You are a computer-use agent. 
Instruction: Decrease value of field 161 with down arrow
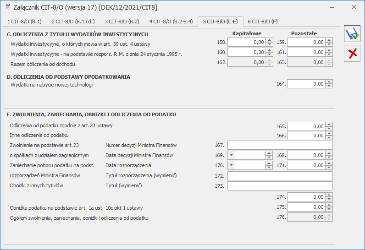coord(329,54)
